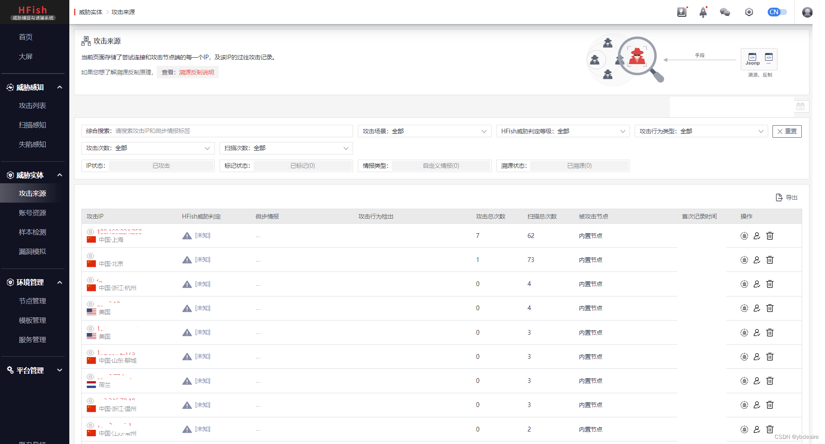The height and width of the screenshot is (444, 825).
Task: Click 威胁实体 in breadcrumb
Action: 90,12
